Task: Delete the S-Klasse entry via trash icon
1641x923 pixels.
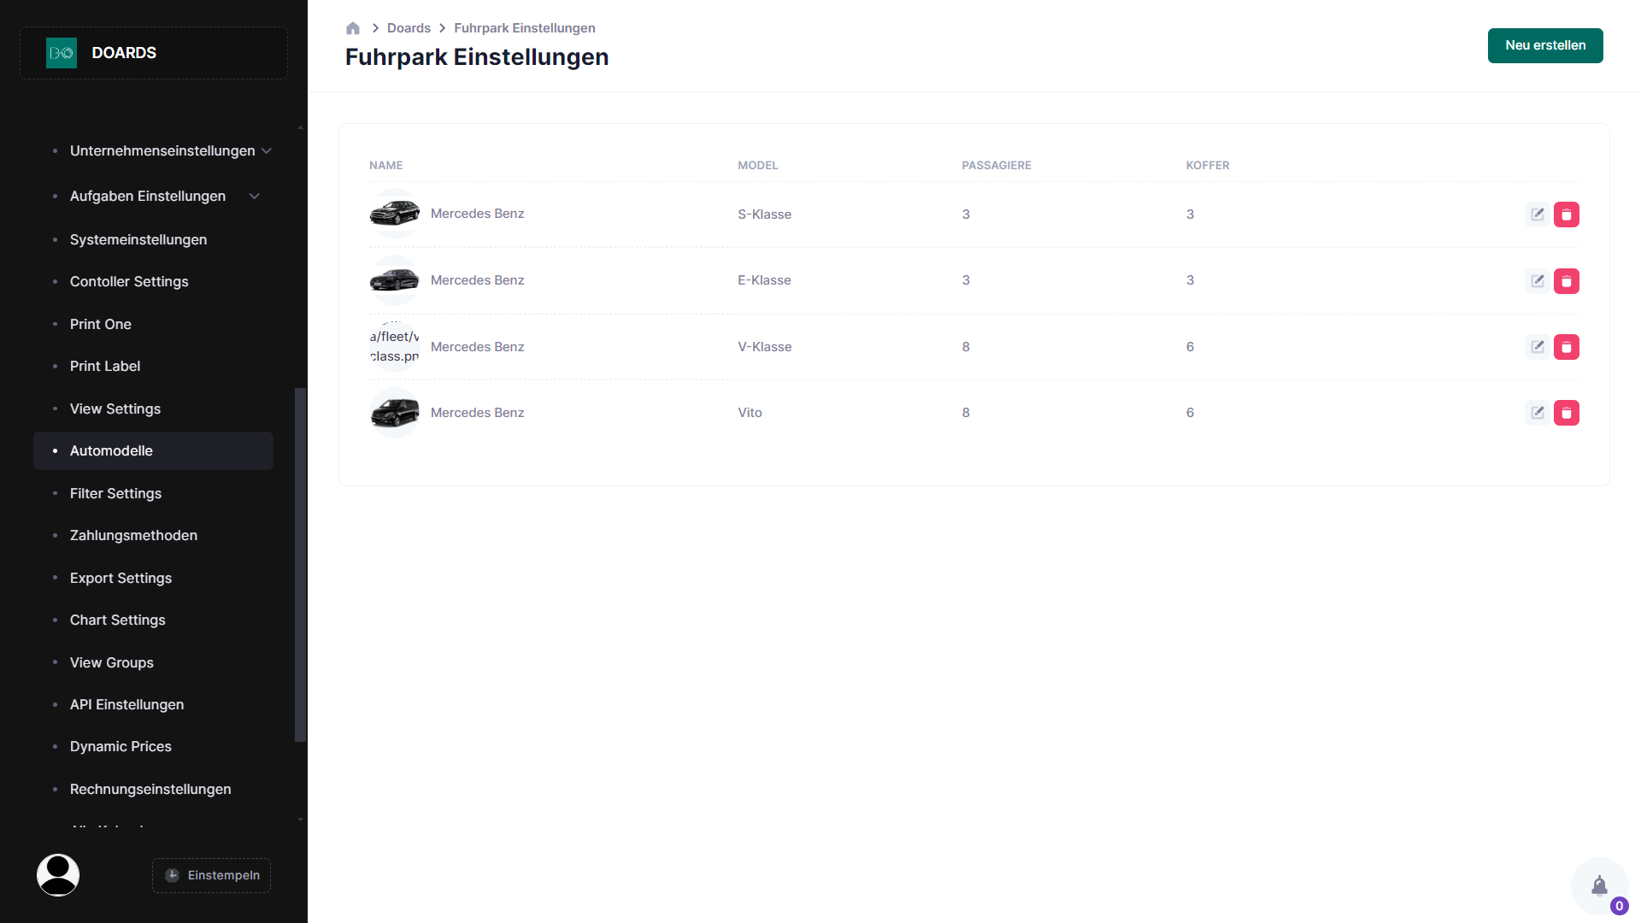Action: pyautogui.click(x=1566, y=215)
